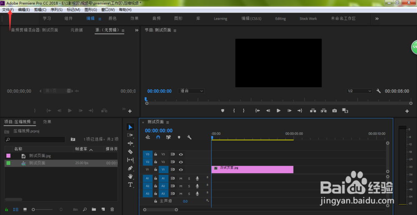The width and height of the screenshot is (417, 215).
Task: Go to In point in Program monitor
Action: click(257, 110)
